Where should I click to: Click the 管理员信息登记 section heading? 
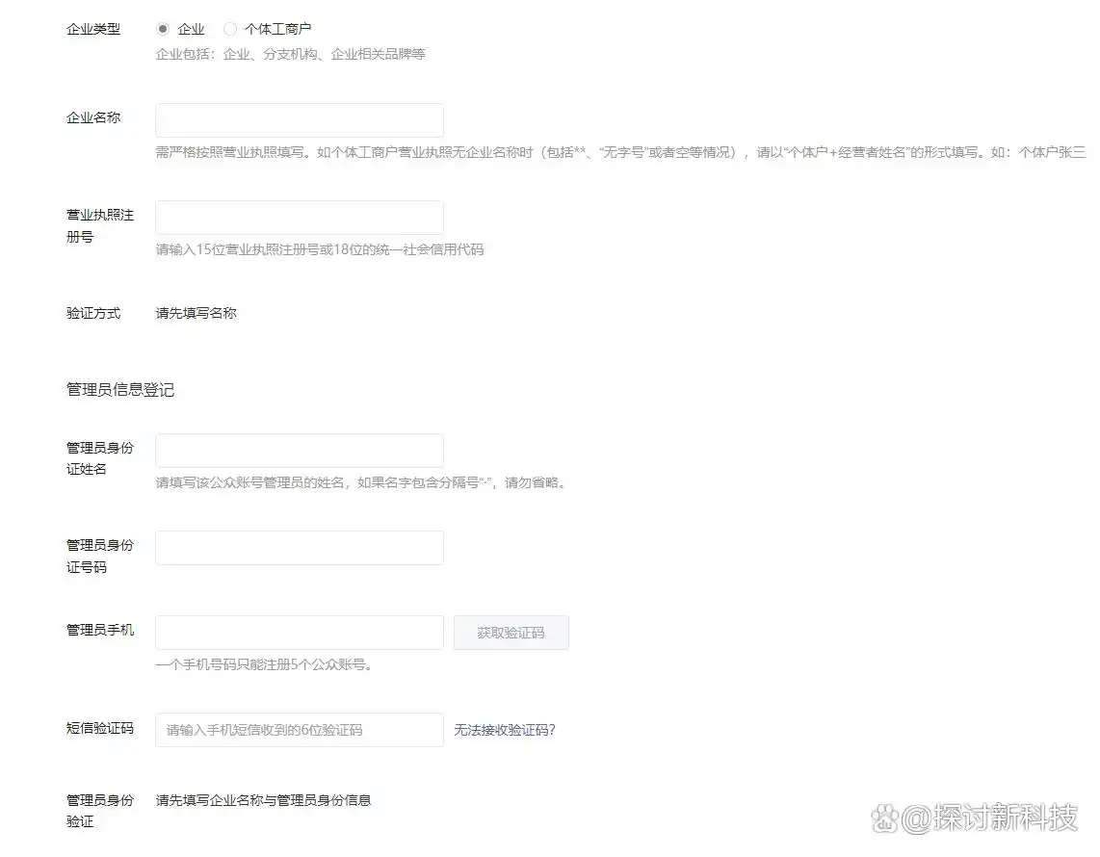pos(120,390)
